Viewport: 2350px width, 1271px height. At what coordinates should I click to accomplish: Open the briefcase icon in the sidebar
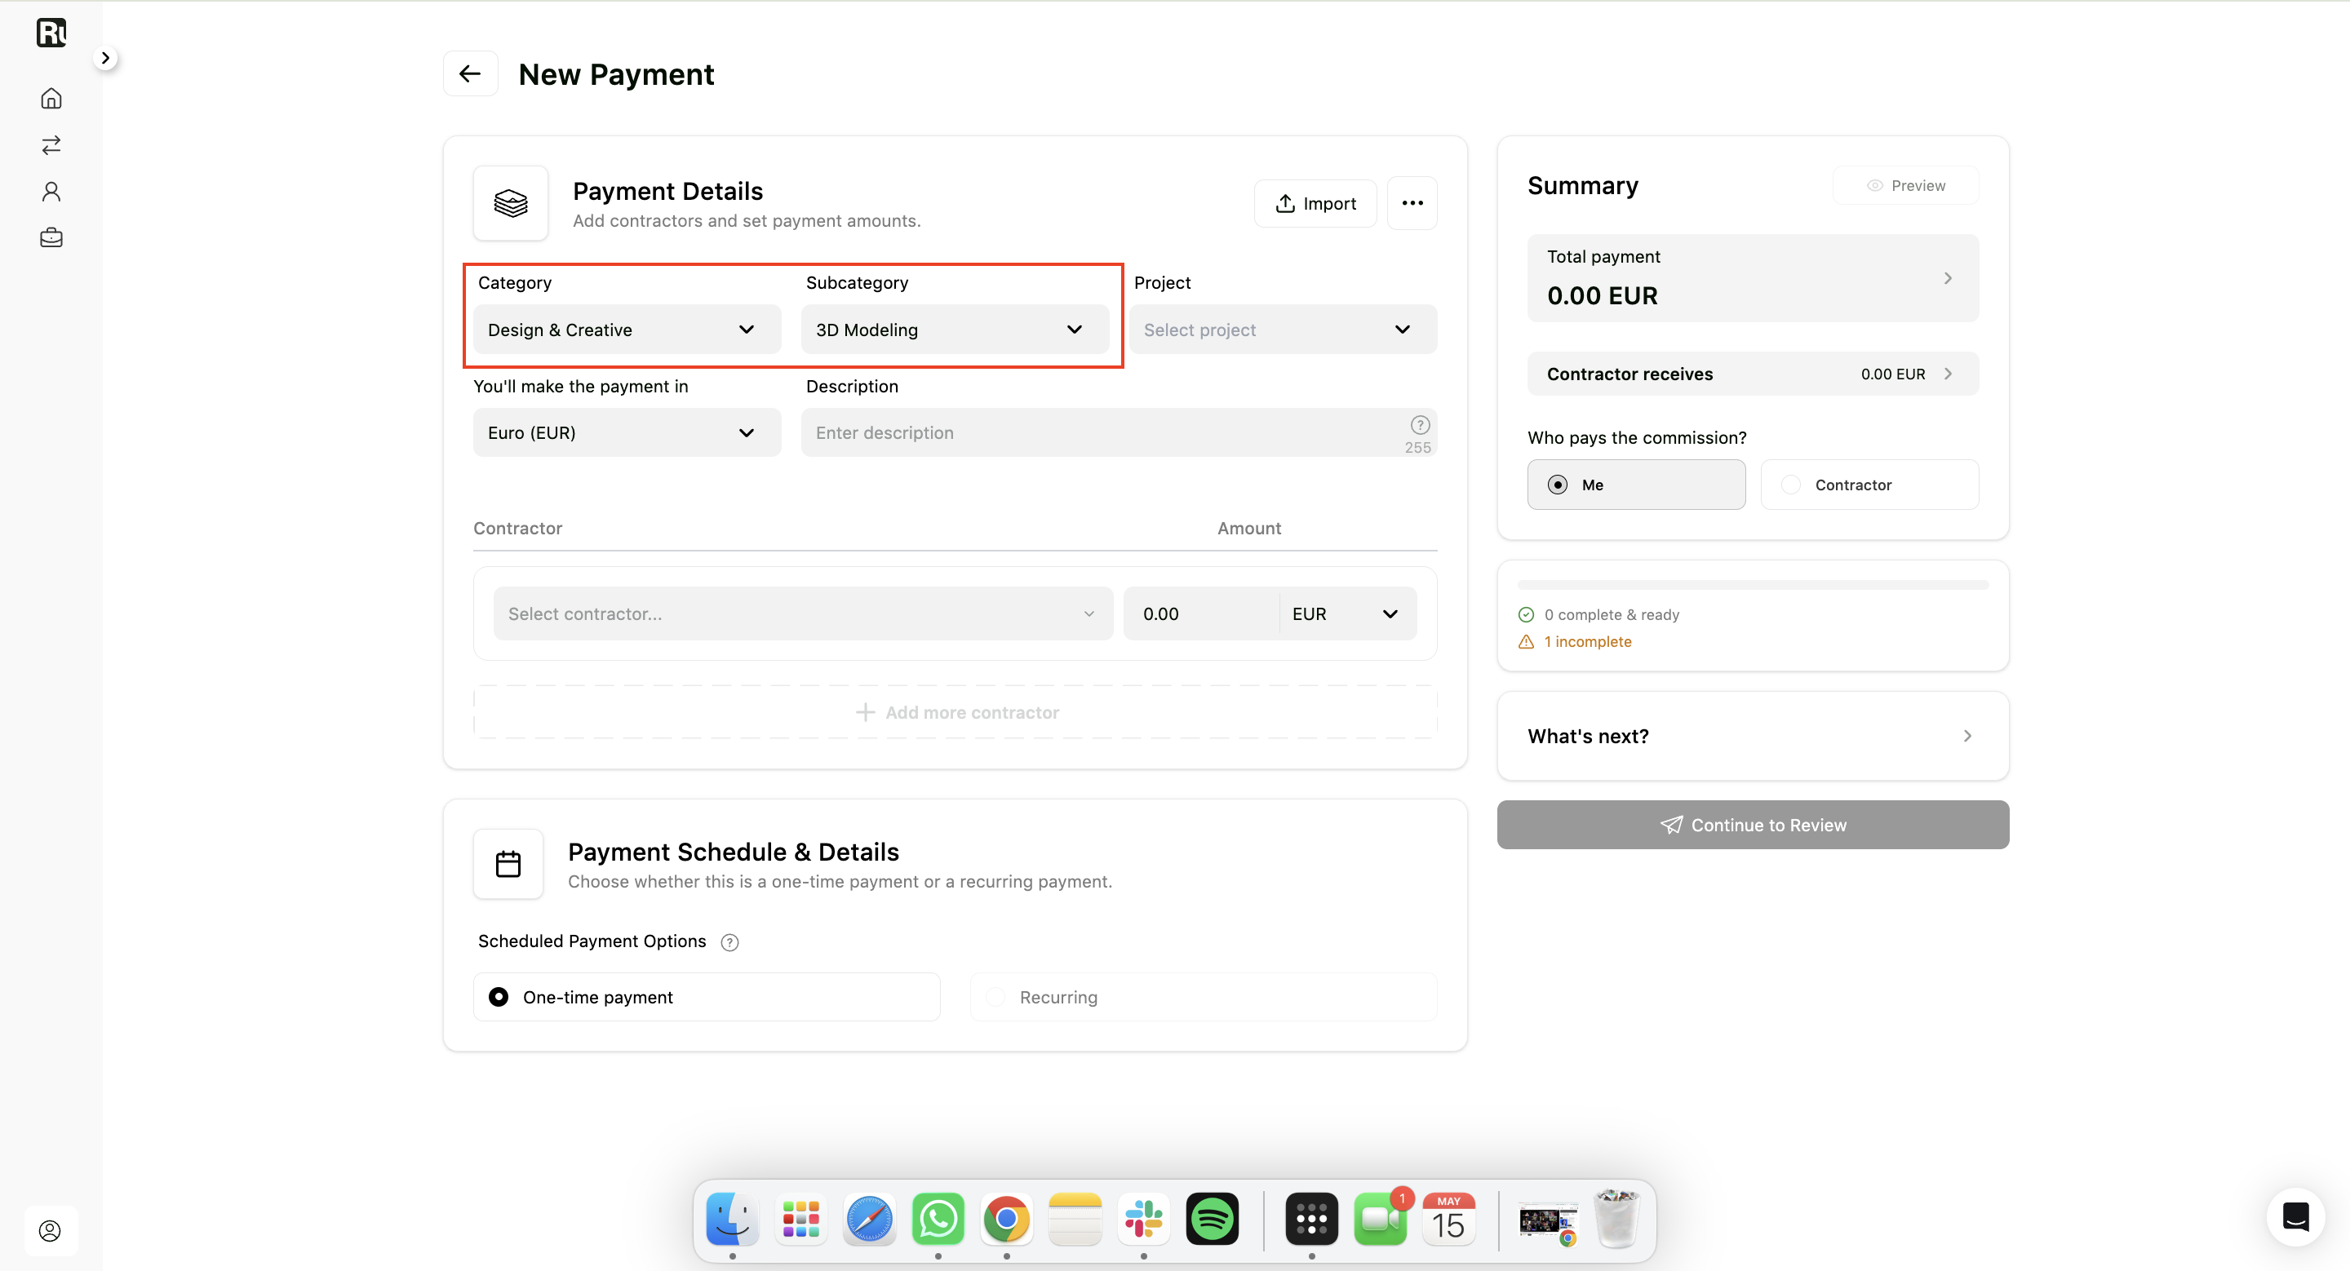[51, 238]
